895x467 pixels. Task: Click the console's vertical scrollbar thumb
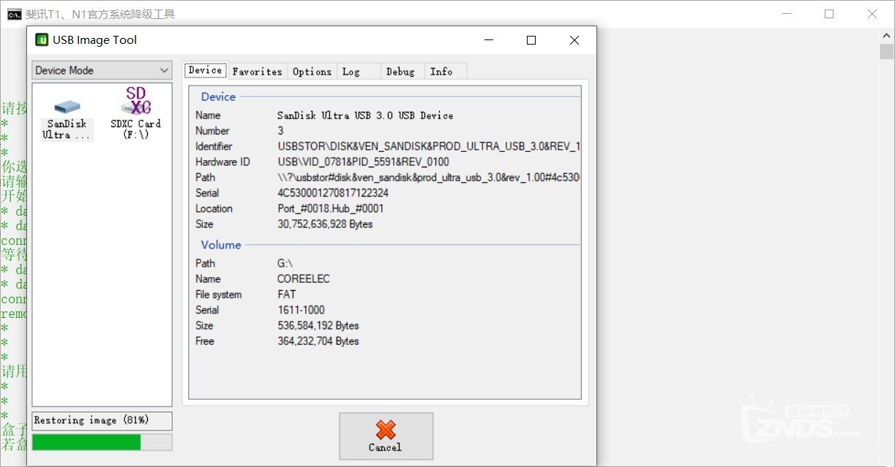click(886, 51)
